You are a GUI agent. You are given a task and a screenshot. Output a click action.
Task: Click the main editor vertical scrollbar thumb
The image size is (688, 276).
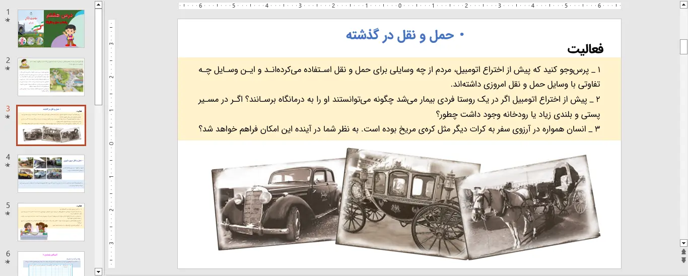coord(683,46)
